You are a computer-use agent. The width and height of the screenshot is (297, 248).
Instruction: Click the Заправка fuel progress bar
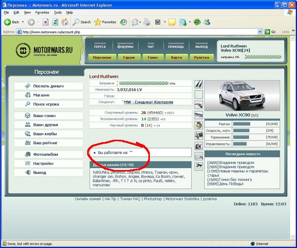[143, 83]
